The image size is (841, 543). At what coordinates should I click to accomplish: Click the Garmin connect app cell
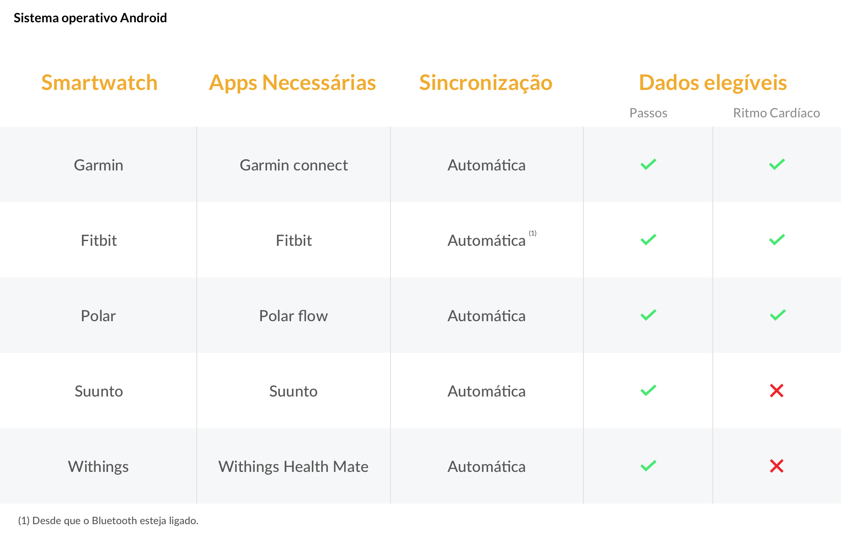tap(294, 165)
